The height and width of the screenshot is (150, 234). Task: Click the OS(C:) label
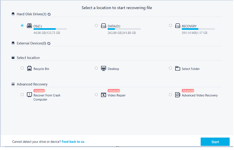[x=38, y=26]
